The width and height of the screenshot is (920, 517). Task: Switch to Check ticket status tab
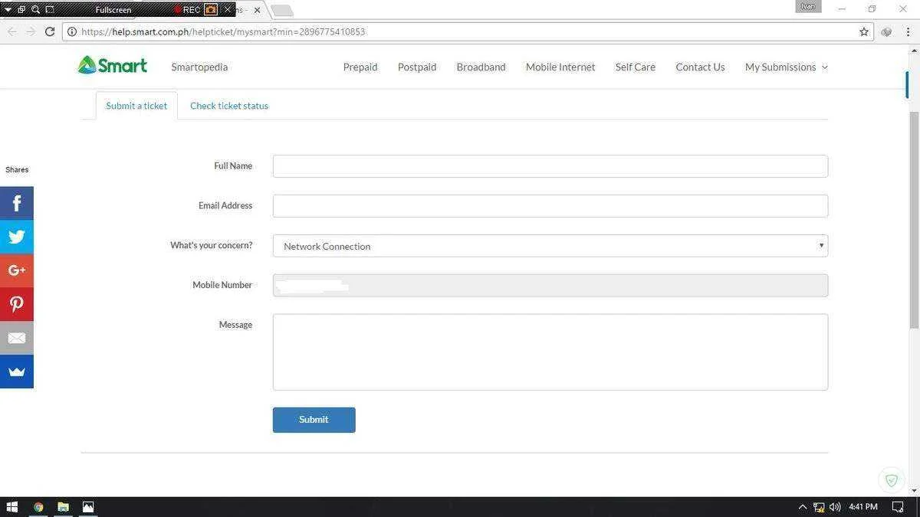[x=229, y=106]
